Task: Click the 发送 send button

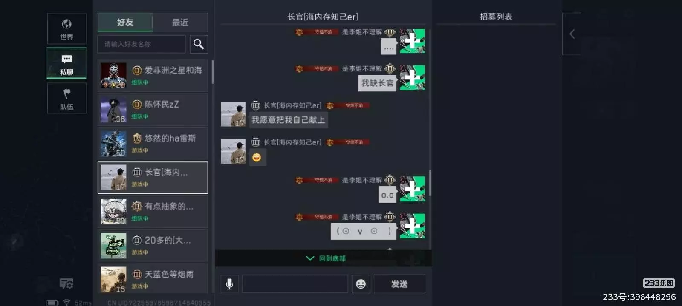Action: 399,284
